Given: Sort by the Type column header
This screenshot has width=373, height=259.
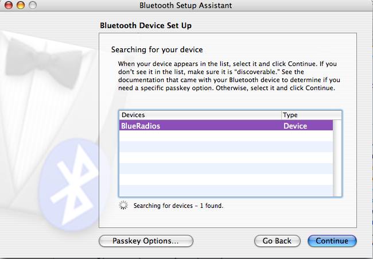Looking at the screenshot, I should click(312, 115).
